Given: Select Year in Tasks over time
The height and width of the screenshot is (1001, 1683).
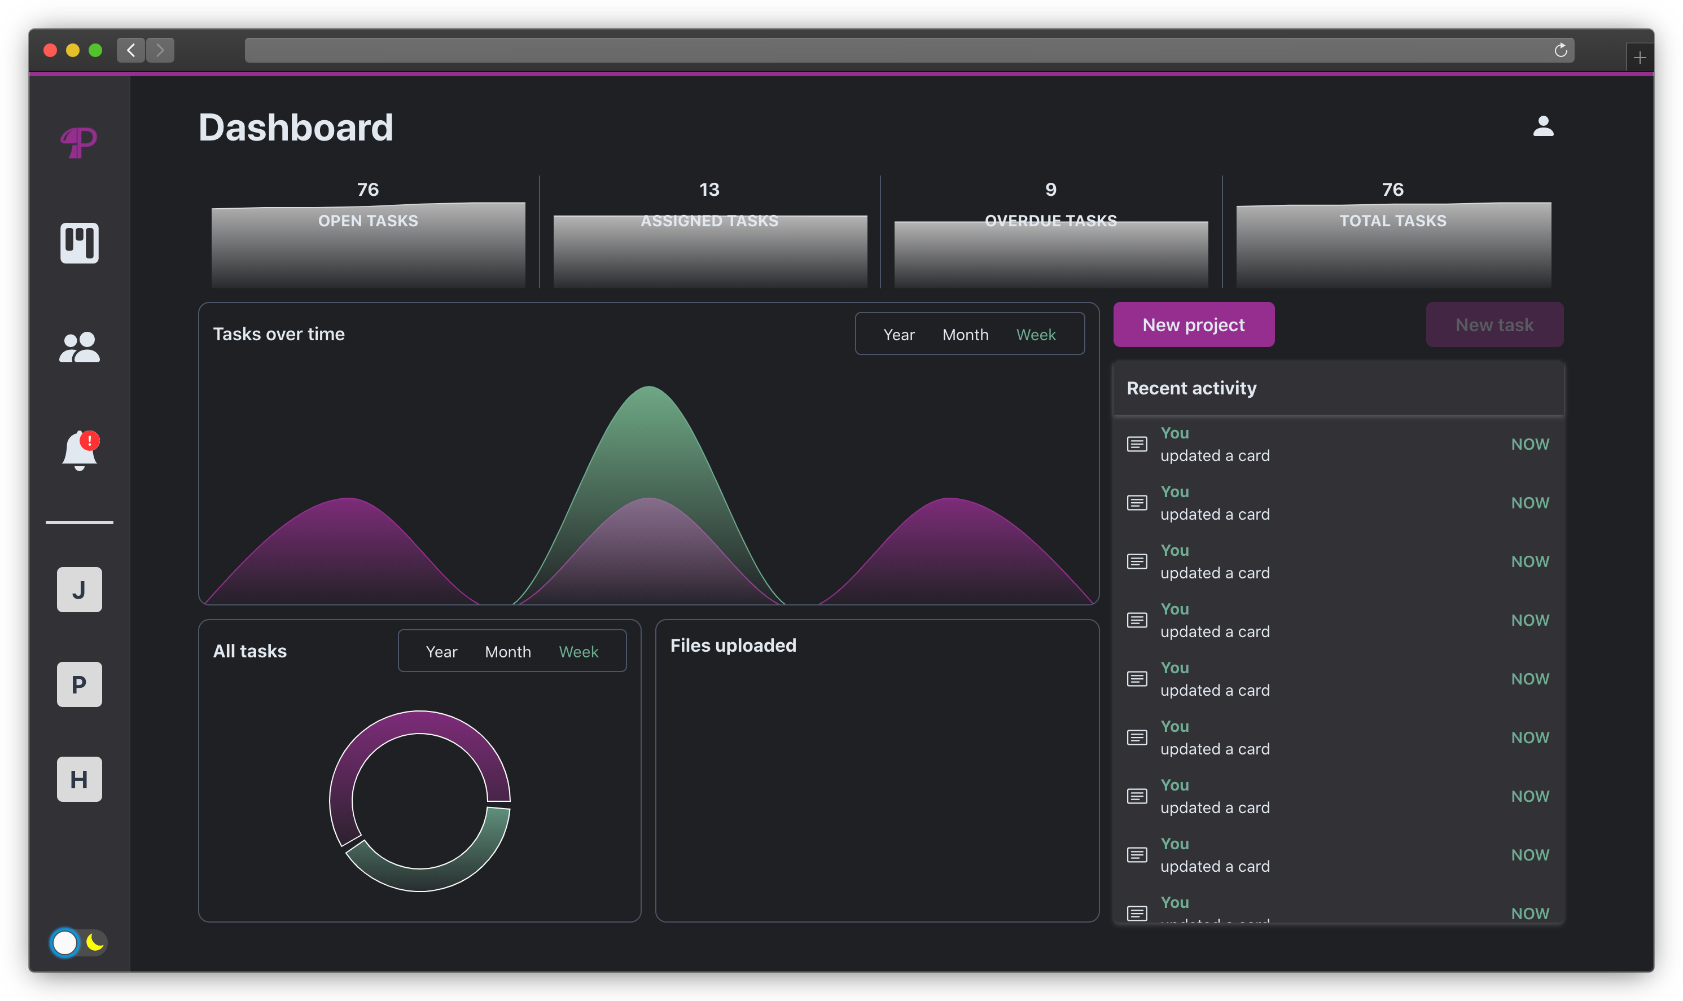Looking at the screenshot, I should [899, 335].
